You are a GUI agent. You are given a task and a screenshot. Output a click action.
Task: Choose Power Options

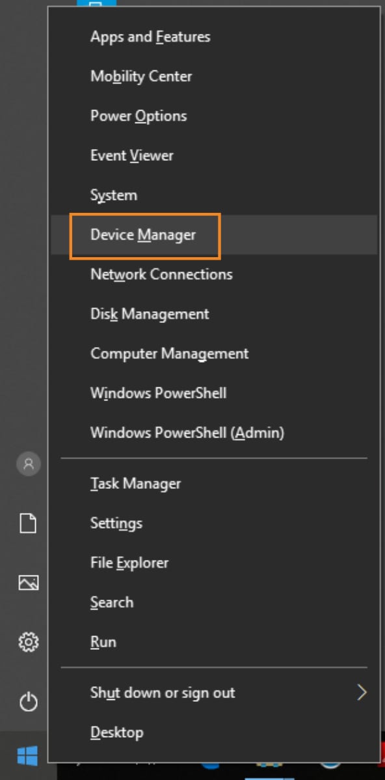pyautogui.click(x=213, y=116)
